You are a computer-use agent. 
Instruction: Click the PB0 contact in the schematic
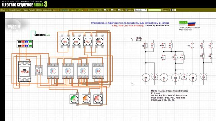point(139,39)
